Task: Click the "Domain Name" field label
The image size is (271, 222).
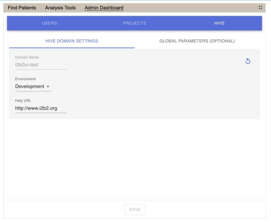Action: [27, 57]
